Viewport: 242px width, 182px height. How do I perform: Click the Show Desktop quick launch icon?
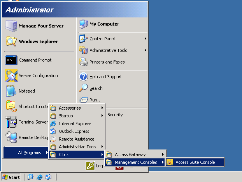click(30, 177)
